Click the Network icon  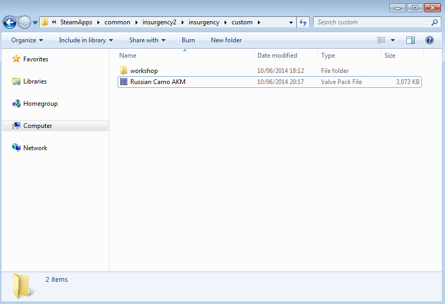(x=16, y=148)
